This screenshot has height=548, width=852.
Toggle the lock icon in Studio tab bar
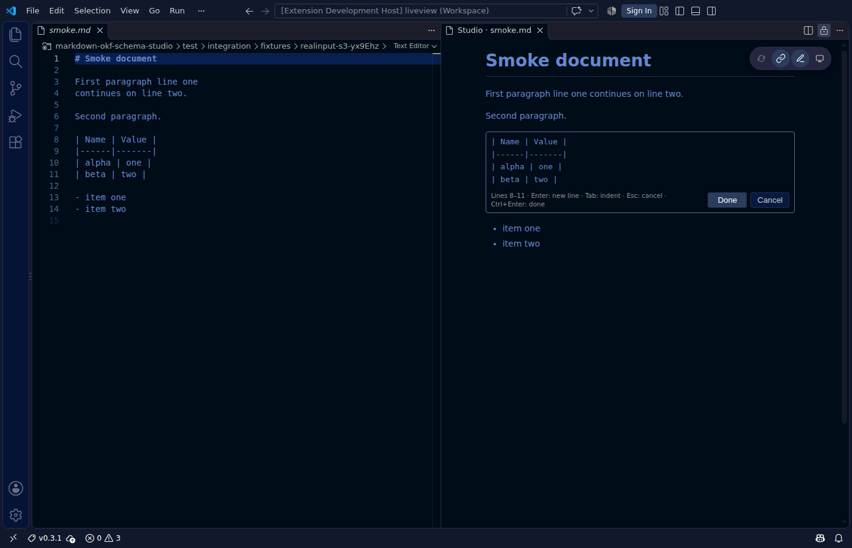[824, 30]
